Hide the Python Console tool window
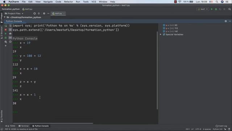 (230, 21)
